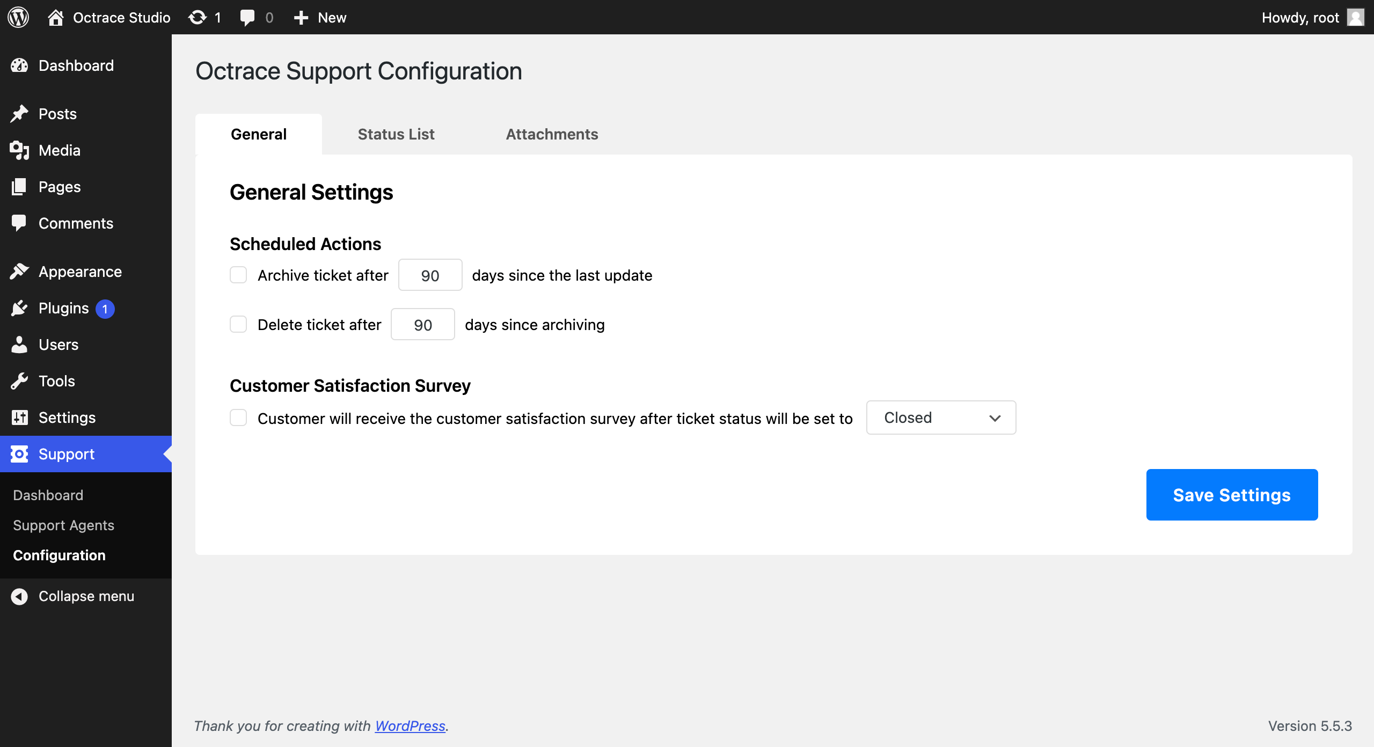1374x747 pixels.
Task: Switch to Attachments tab
Action: pyautogui.click(x=552, y=134)
